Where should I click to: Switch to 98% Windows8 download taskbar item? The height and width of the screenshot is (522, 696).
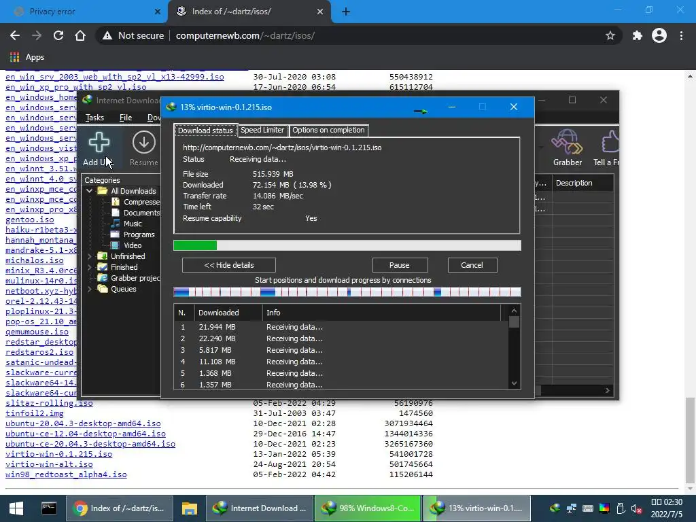[368, 508]
